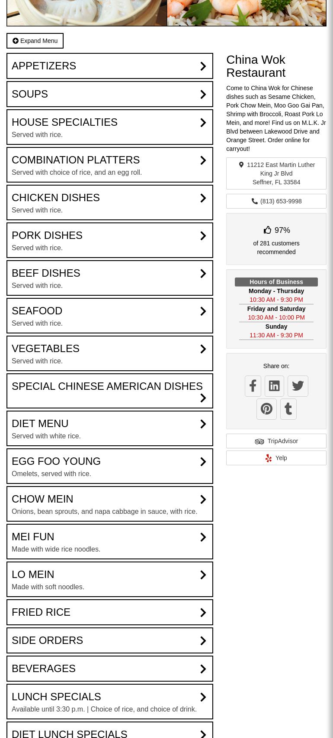Viewport: 333px width, 738px height.
Task: Open the Lunch Specials category
Action: 110,702
